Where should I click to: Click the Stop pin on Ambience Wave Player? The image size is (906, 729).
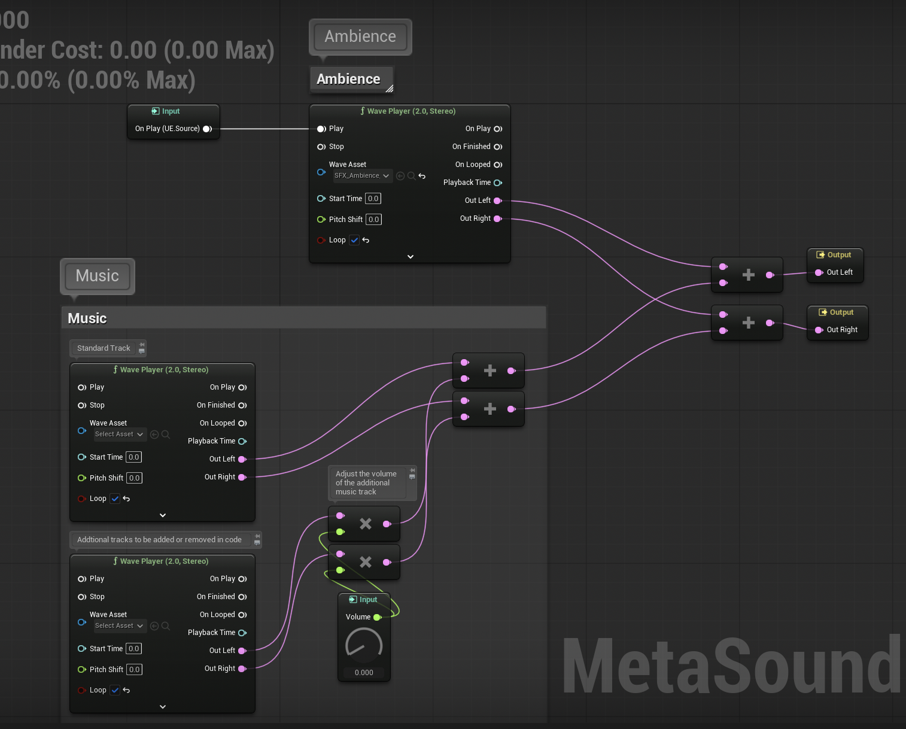point(321,147)
